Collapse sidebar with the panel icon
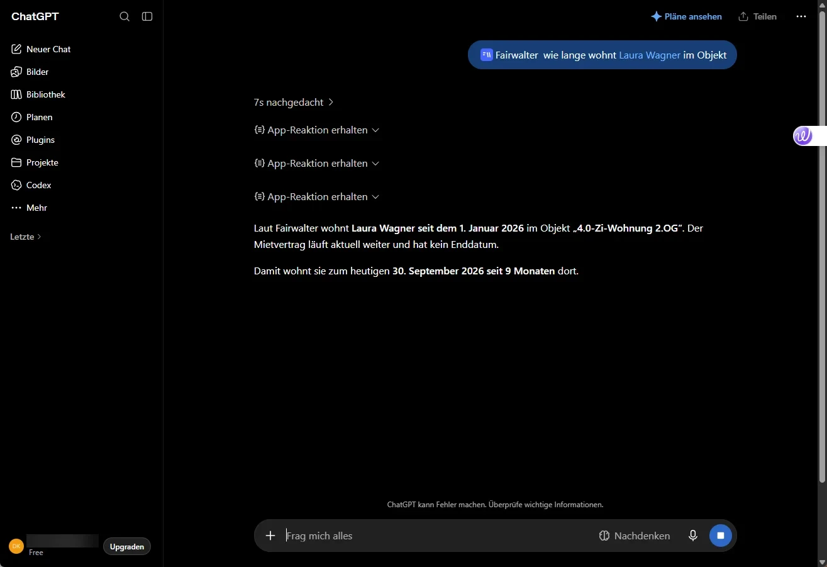The height and width of the screenshot is (567, 827). [147, 16]
